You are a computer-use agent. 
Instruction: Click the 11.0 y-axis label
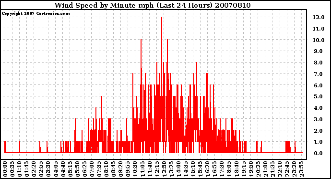pyautogui.click(x=319, y=29)
